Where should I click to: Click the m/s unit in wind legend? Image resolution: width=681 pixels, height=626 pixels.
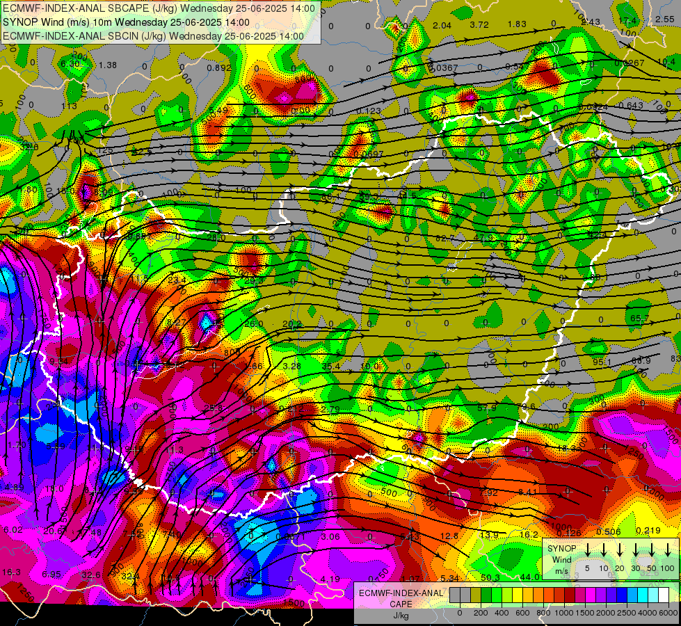[x=561, y=571]
